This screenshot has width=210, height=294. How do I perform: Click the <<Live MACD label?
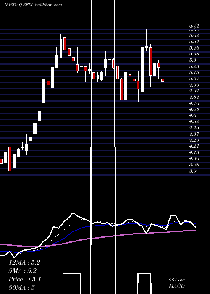click(177, 283)
